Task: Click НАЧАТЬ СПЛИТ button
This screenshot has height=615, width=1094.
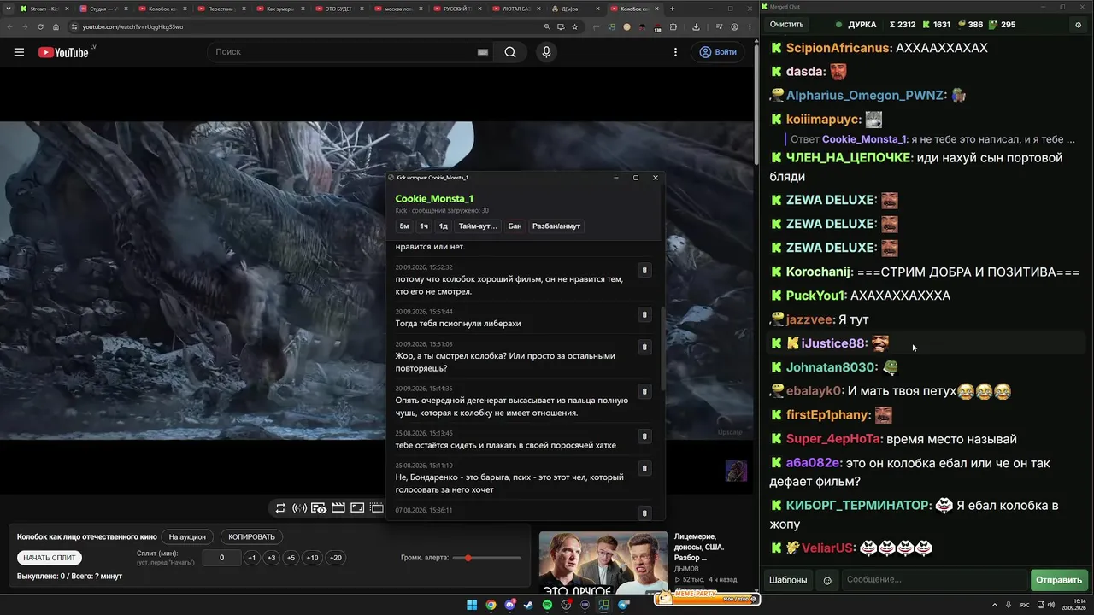Action: click(x=50, y=558)
